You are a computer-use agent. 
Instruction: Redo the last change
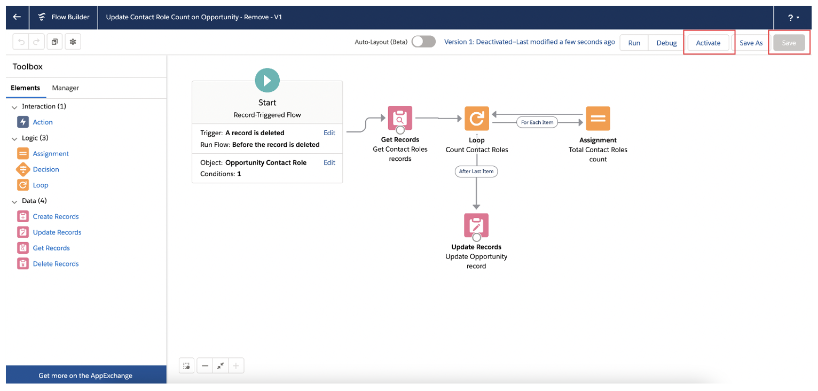36,42
